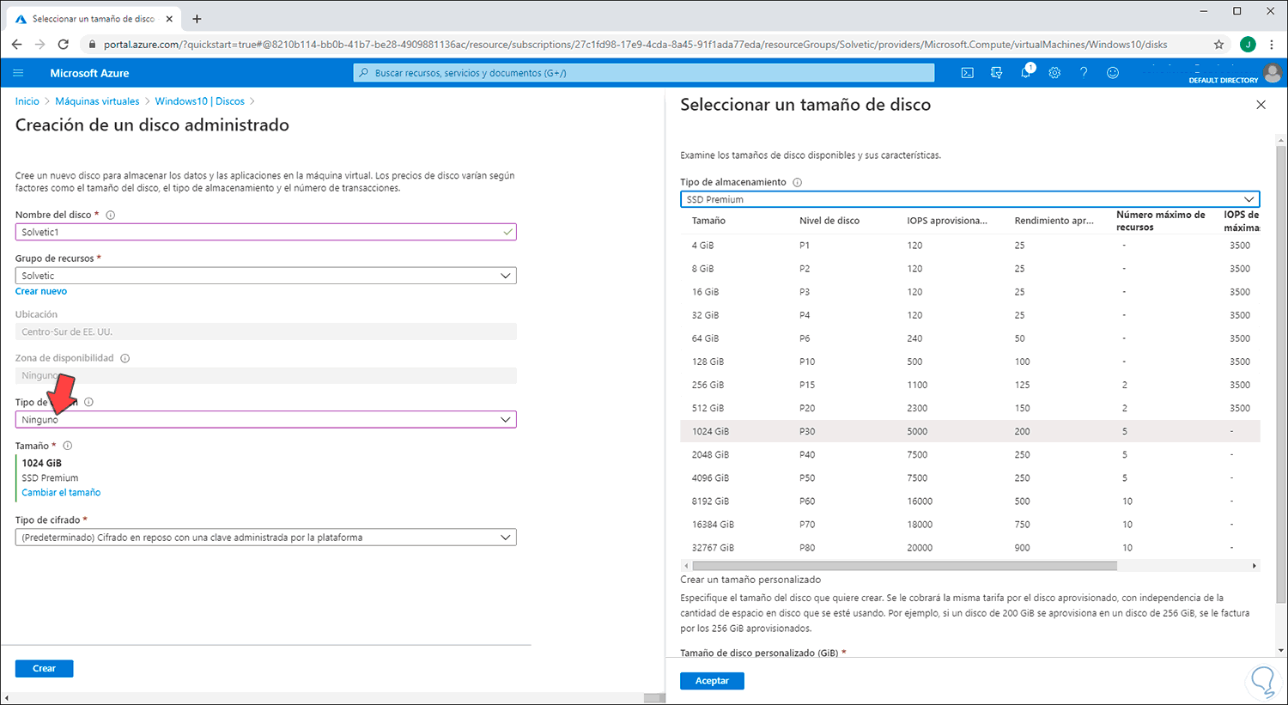Click the Cambiar el tamaño link
This screenshot has width=1288, height=705.
(61, 493)
